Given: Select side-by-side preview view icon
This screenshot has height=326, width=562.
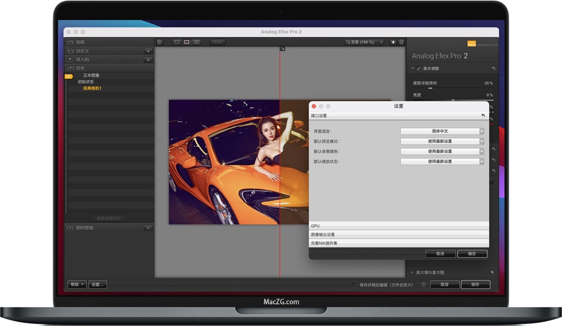Looking at the screenshot, I should point(196,42).
